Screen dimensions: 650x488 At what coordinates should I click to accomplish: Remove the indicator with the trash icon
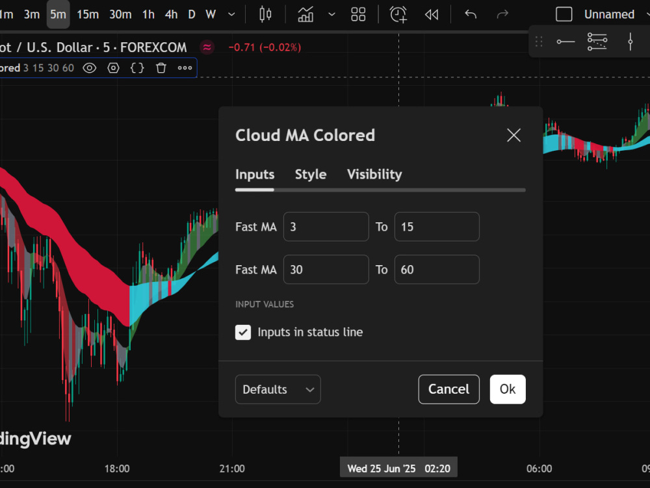(161, 68)
